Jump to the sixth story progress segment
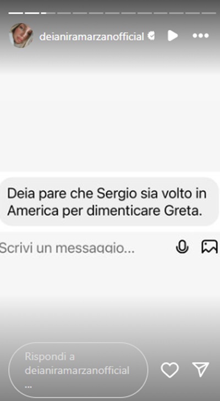This screenshot has height=401, width=220. pyautogui.click(x=96, y=13)
